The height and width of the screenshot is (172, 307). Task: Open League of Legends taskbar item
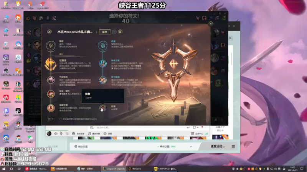pos(114,169)
